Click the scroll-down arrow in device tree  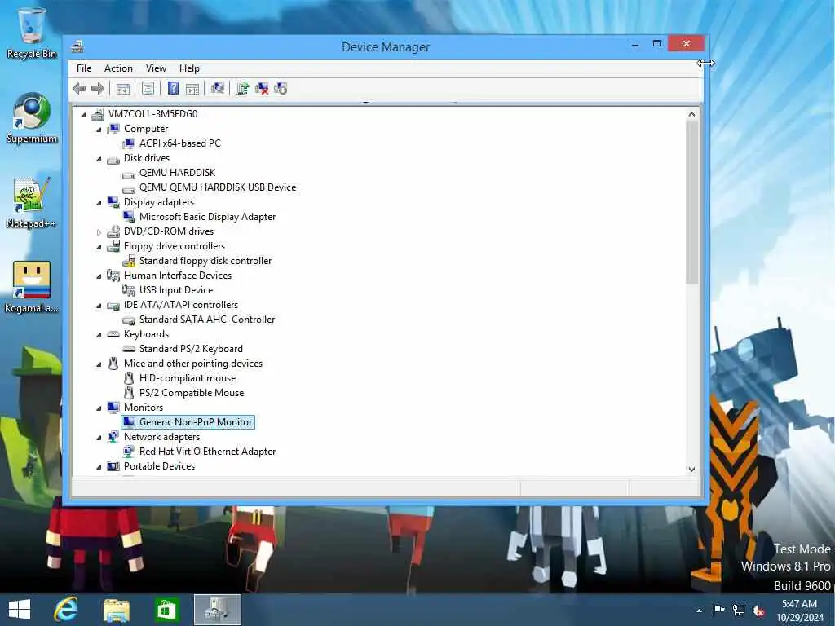click(x=691, y=469)
